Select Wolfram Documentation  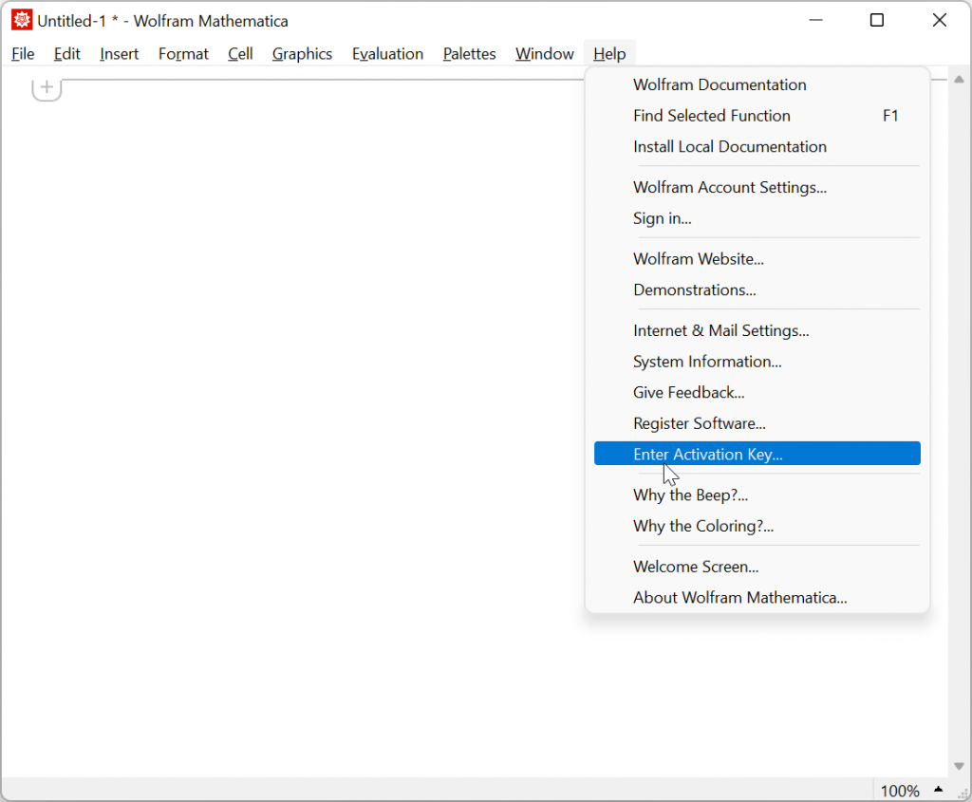pos(720,84)
